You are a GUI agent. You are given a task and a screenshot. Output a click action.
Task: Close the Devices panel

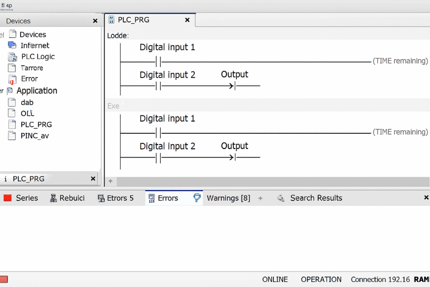click(95, 21)
